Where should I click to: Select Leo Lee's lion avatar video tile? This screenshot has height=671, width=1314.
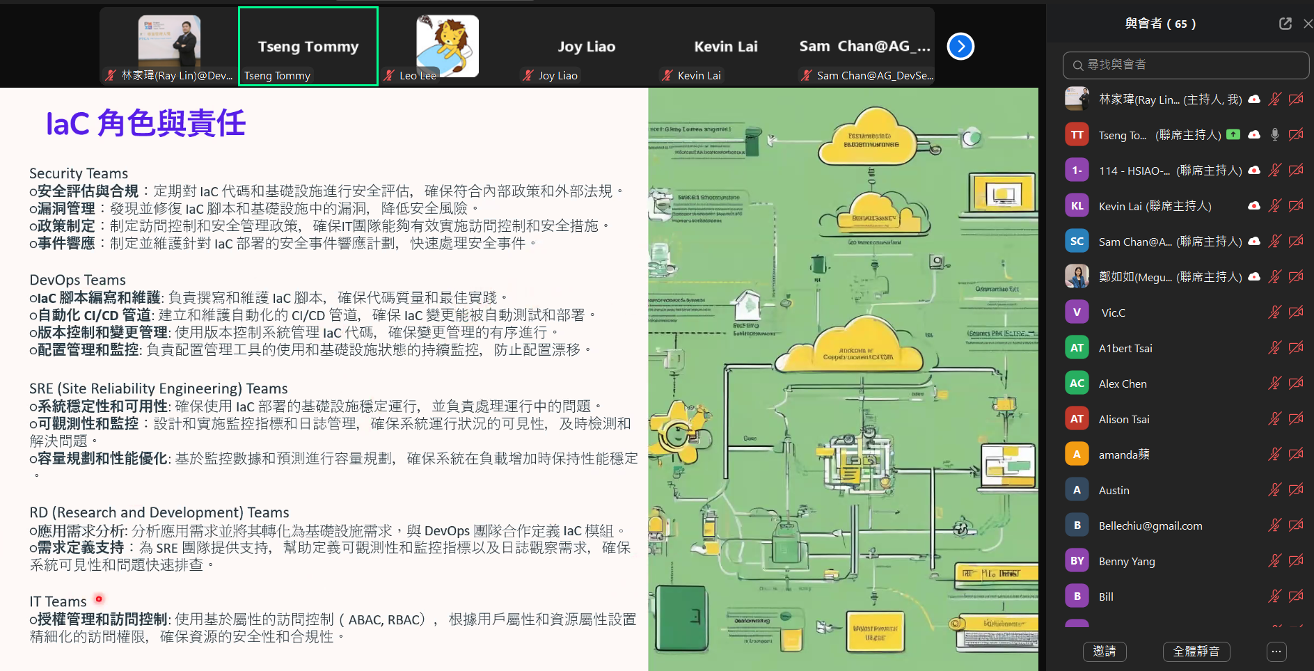pyautogui.click(x=447, y=47)
